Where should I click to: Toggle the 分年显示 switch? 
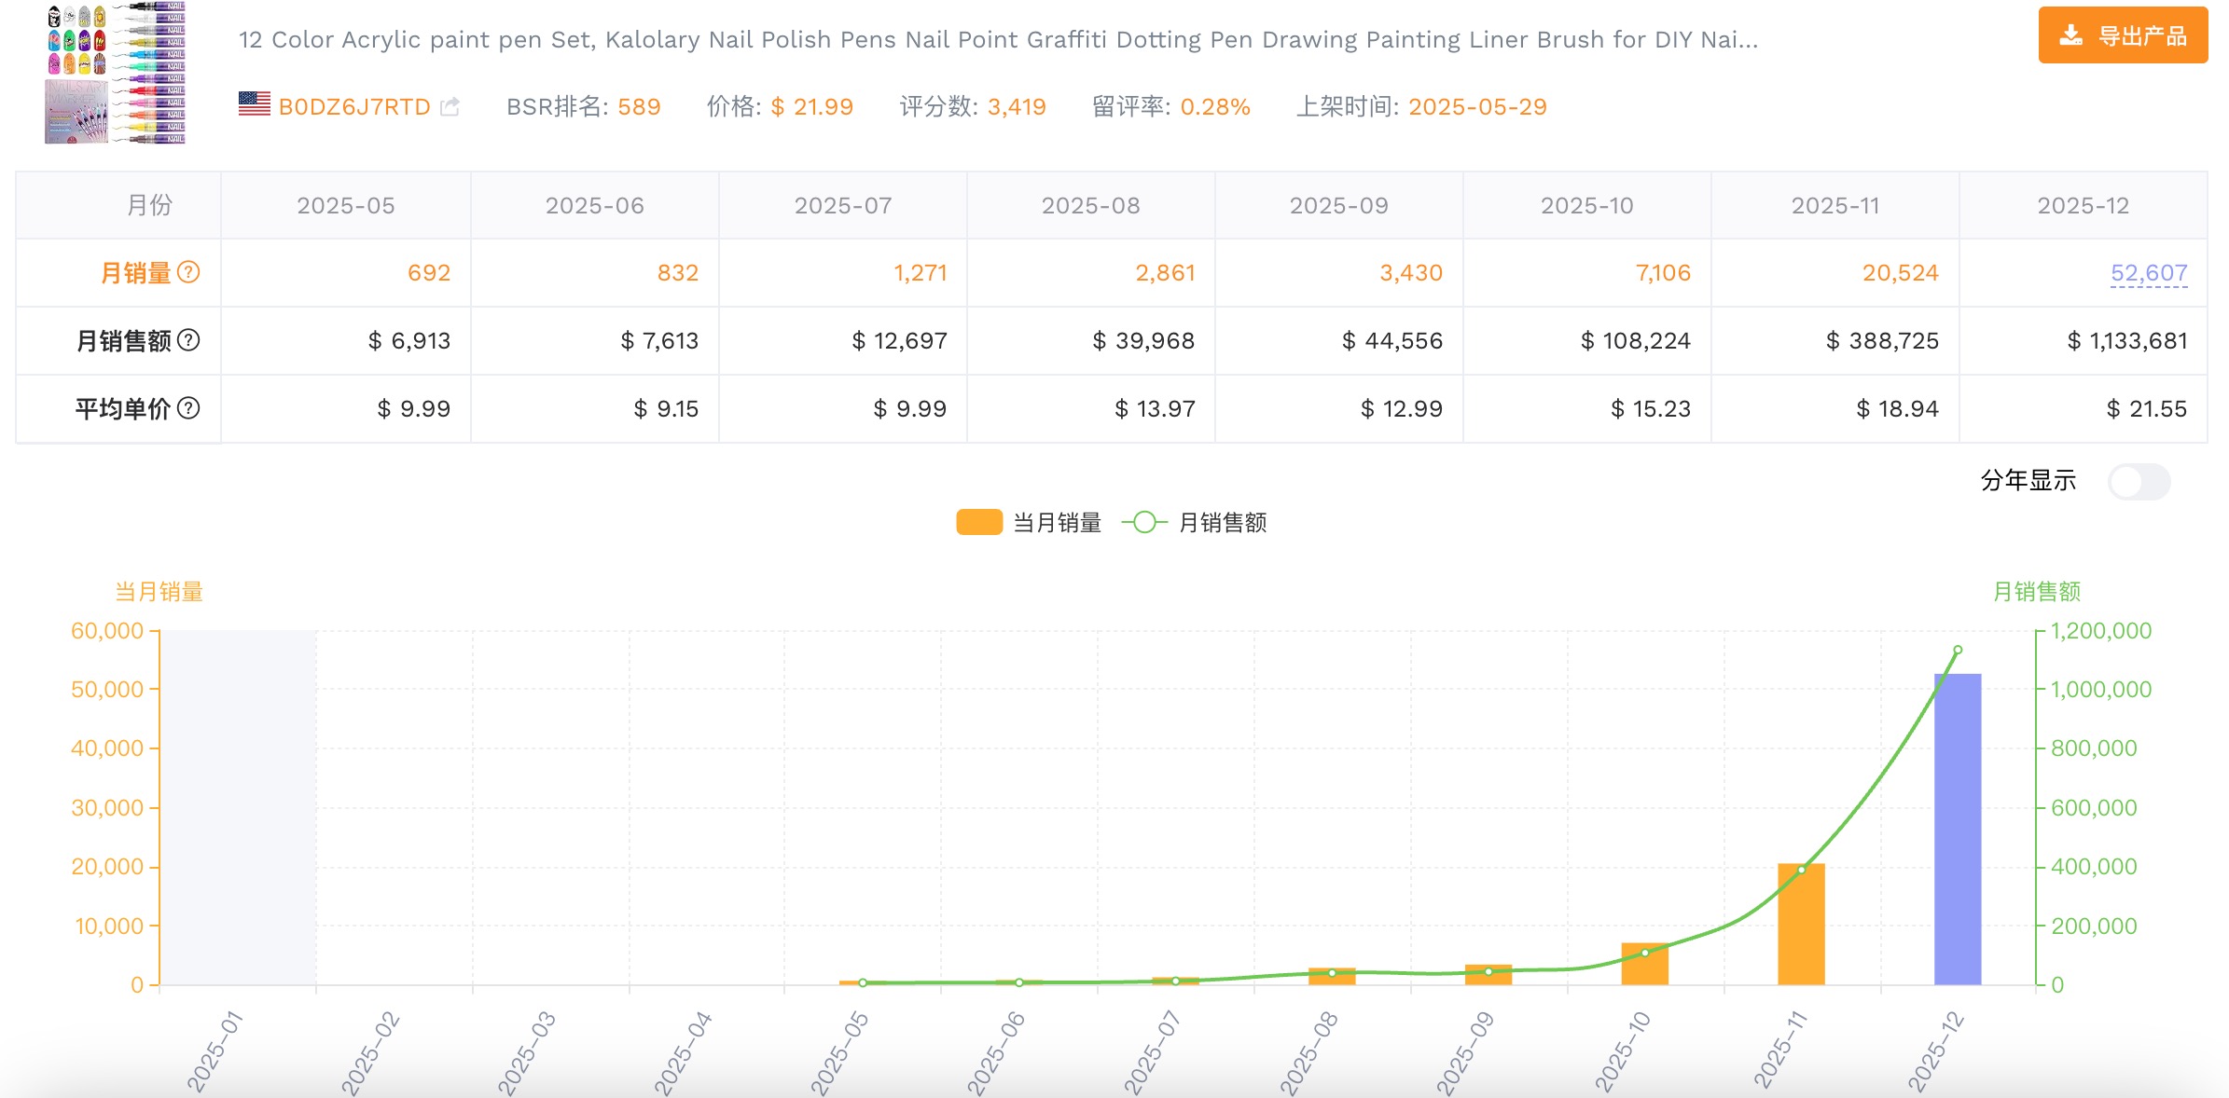pos(2139,482)
